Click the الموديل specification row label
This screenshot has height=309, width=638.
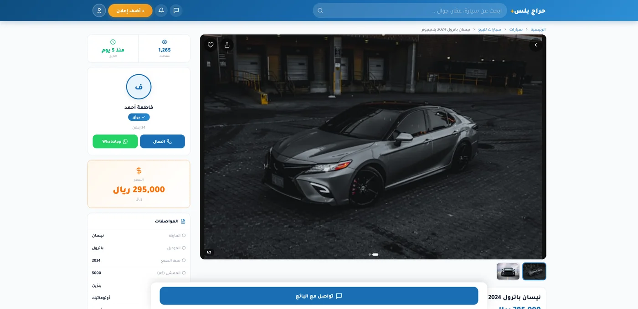pos(174,248)
